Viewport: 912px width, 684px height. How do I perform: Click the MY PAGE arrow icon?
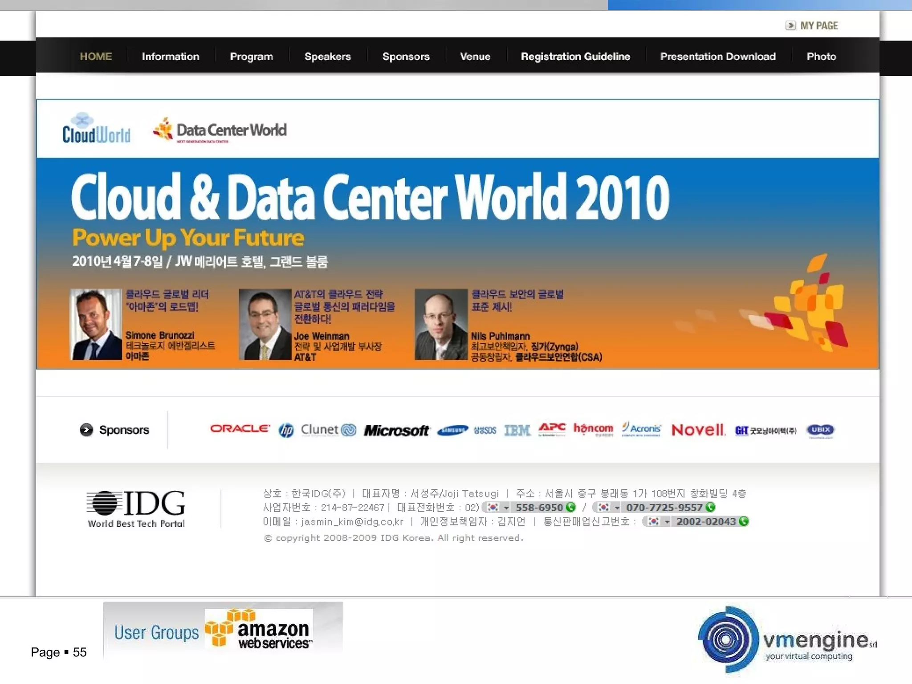(790, 25)
